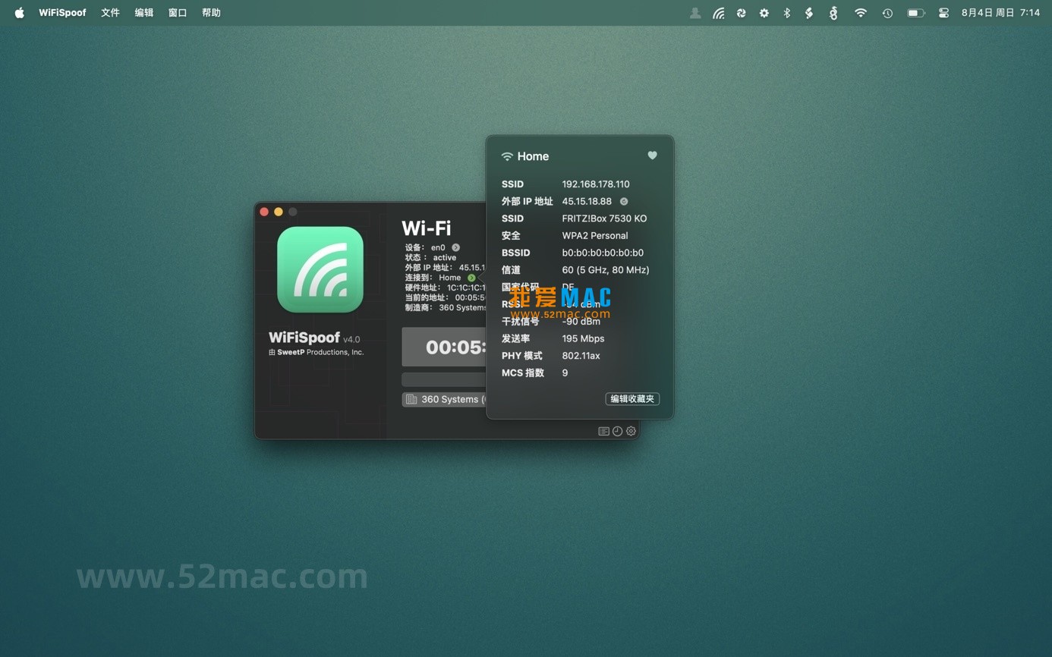
Task: Open Time Machine from the menu bar
Action: (x=887, y=13)
